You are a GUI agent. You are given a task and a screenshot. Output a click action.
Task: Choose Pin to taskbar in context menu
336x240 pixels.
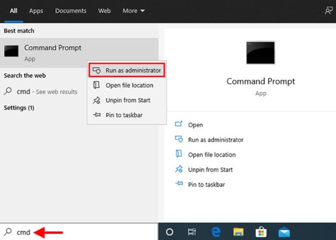(127, 115)
